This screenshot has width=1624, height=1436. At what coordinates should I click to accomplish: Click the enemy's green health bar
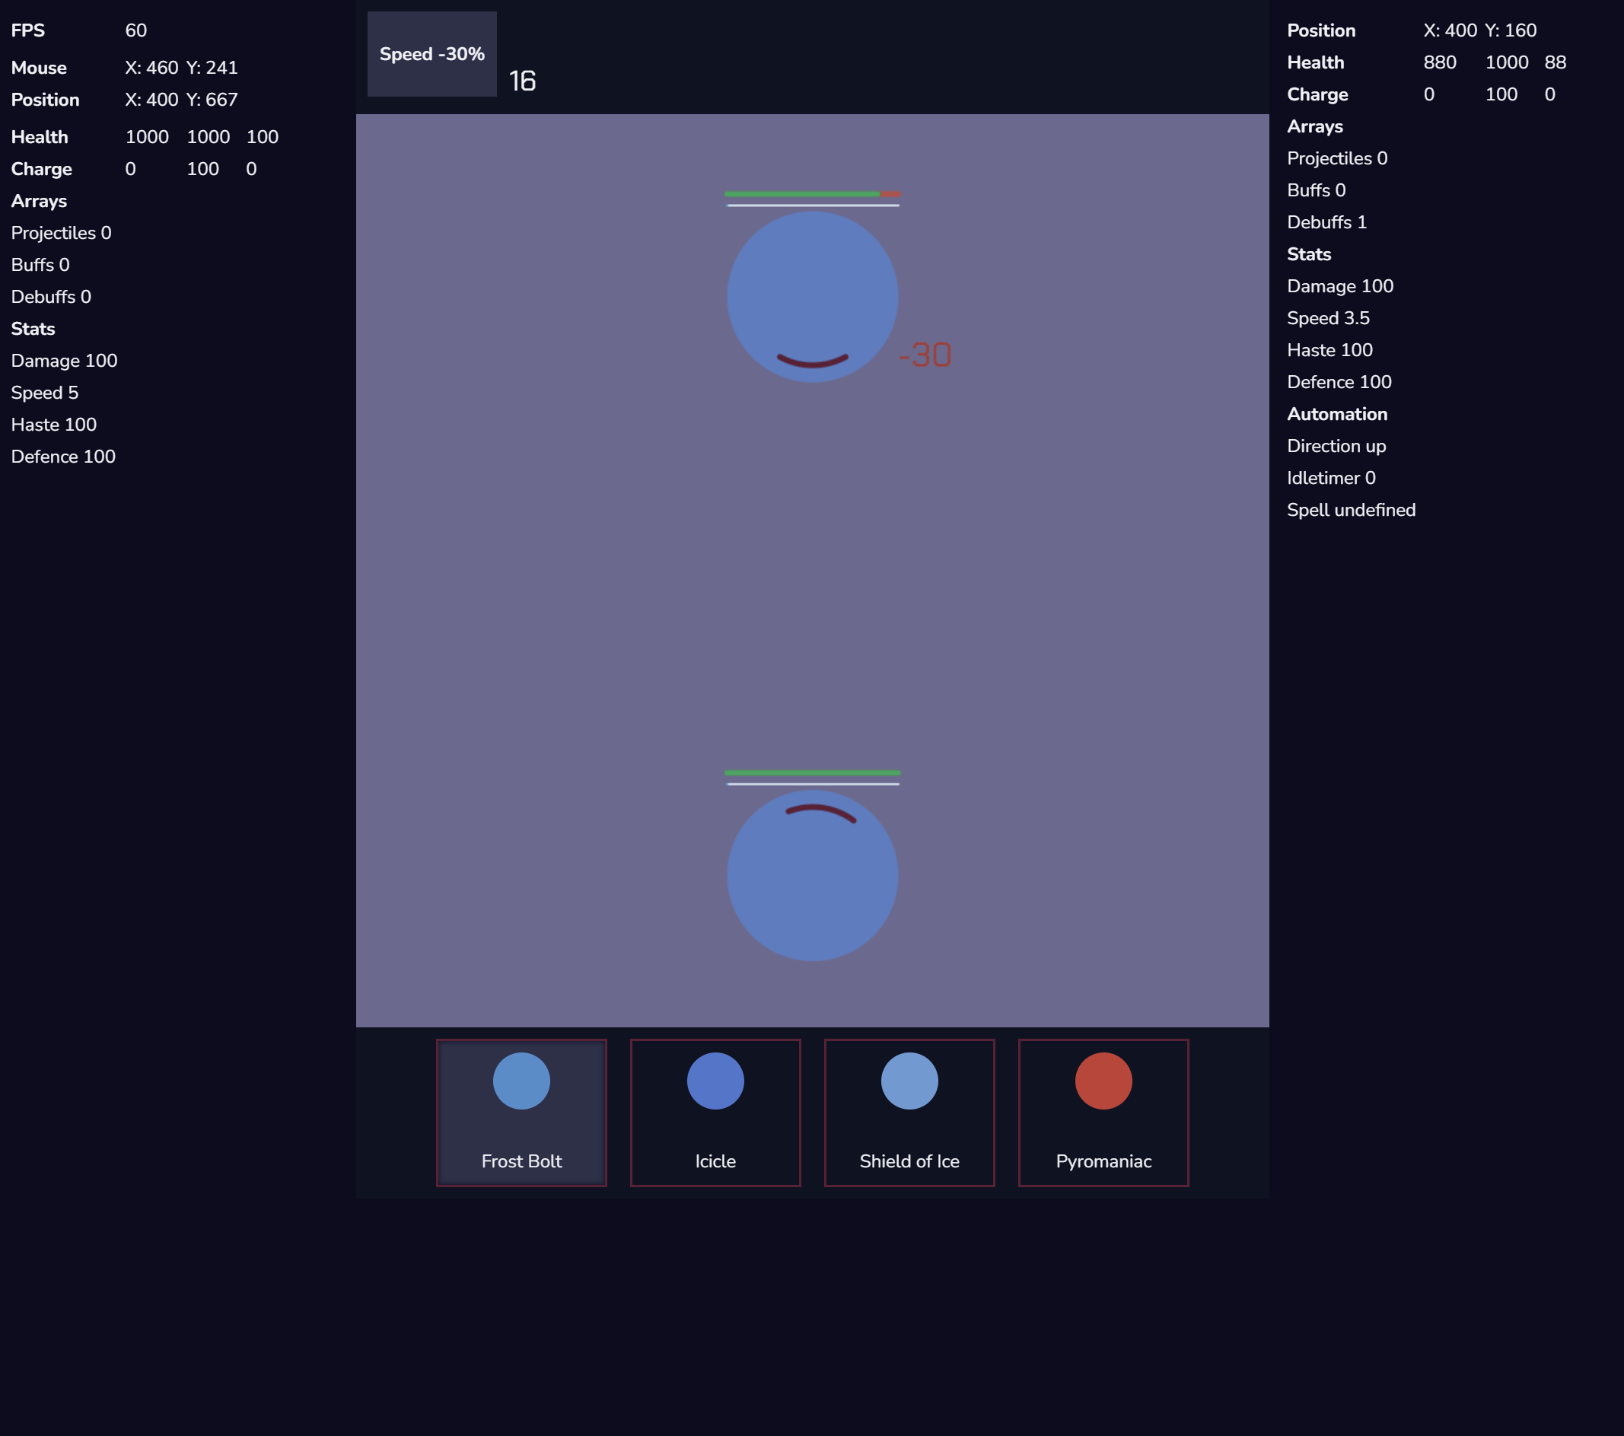point(802,194)
